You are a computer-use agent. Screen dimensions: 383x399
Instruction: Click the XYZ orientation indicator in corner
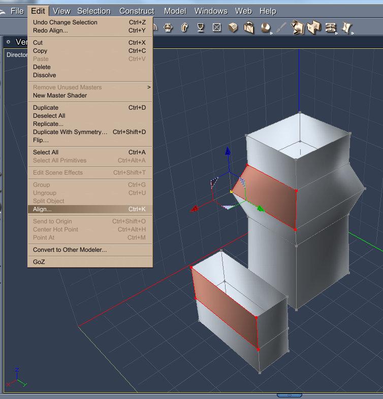coord(17,378)
